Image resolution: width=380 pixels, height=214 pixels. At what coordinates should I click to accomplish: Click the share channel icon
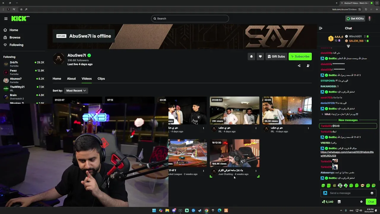(299, 66)
